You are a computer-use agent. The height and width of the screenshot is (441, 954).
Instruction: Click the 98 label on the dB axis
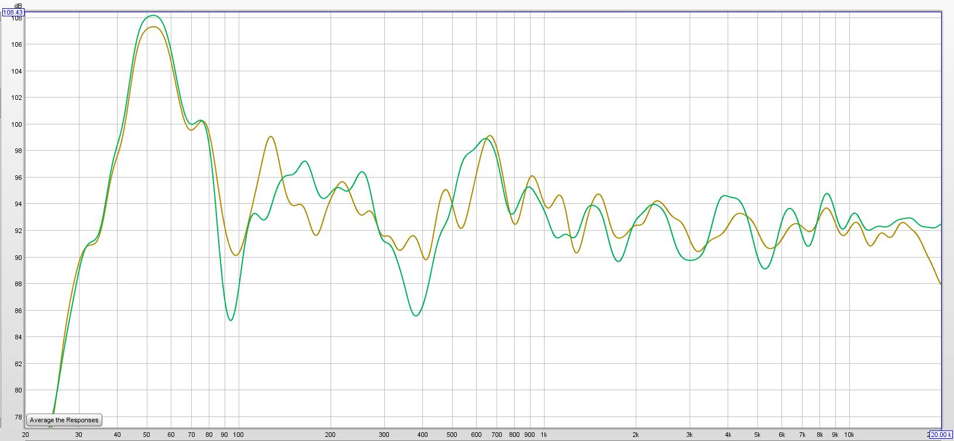tap(19, 151)
